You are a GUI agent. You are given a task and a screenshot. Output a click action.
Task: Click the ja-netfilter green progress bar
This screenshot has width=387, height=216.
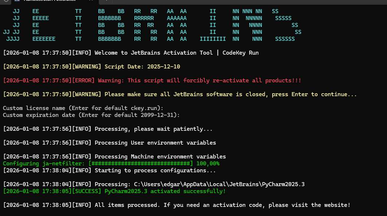tap(141, 164)
